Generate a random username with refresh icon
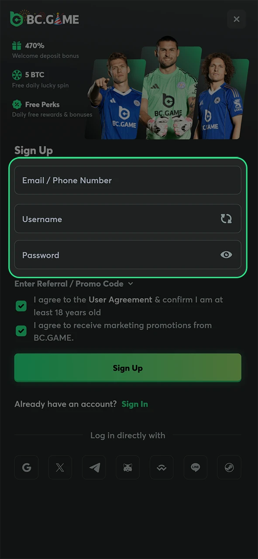Image resolution: width=258 pixels, height=559 pixels. coord(226,219)
